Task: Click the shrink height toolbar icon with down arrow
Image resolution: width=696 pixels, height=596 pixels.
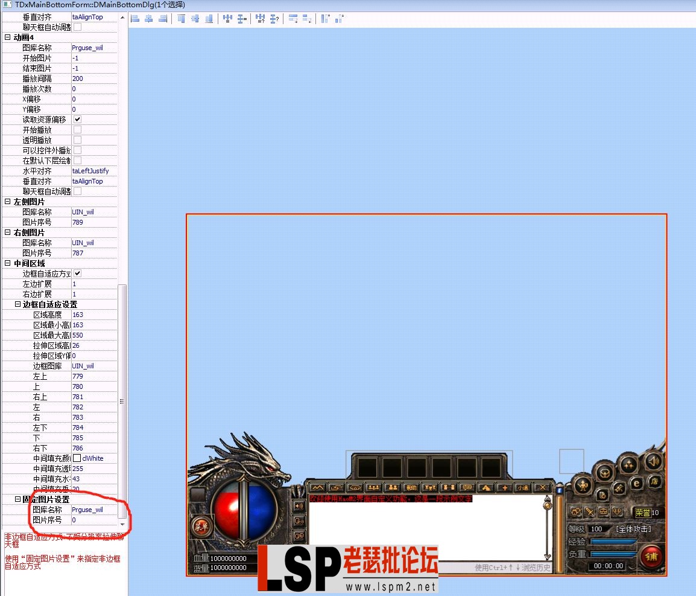Action: coord(340,19)
